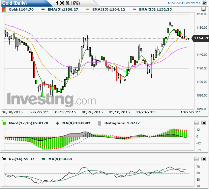Click the 06/30/2015 date axis label
Screen dimensions: 209x189
tap(12, 112)
